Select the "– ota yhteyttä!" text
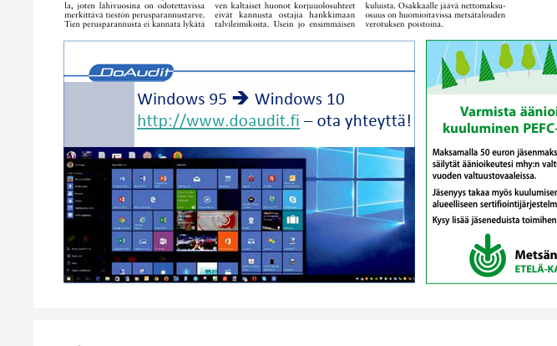Image resolution: width=557 pixels, height=346 pixels. click(x=357, y=121)
